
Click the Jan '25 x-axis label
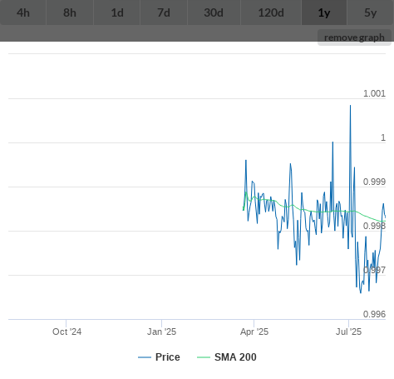pos(161,332)
